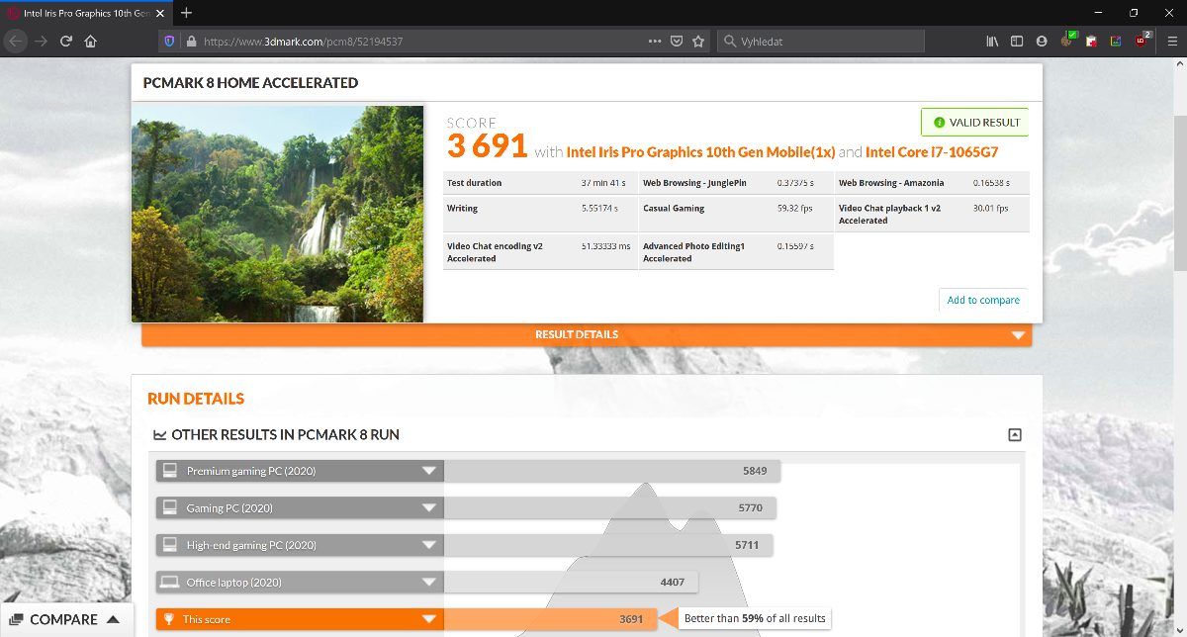The width and height of the screenshot is (1187, 637).
Task: Save the page to Pocket
Action: (677, 42)
